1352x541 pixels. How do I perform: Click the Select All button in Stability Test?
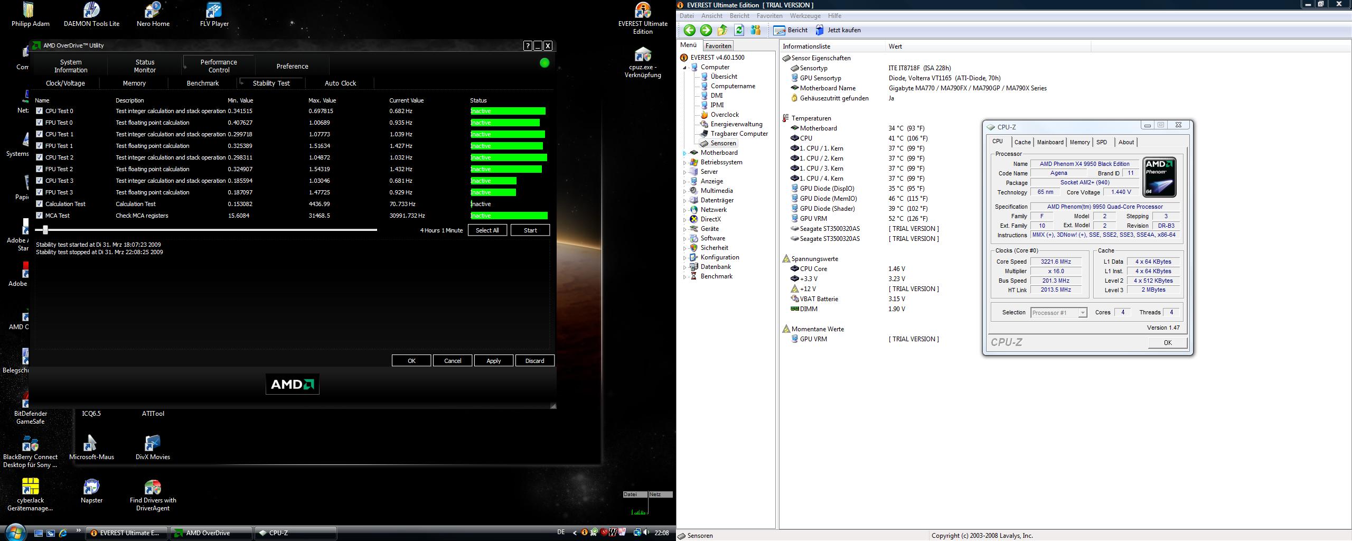pyautogui.click(x=487, y=230)
